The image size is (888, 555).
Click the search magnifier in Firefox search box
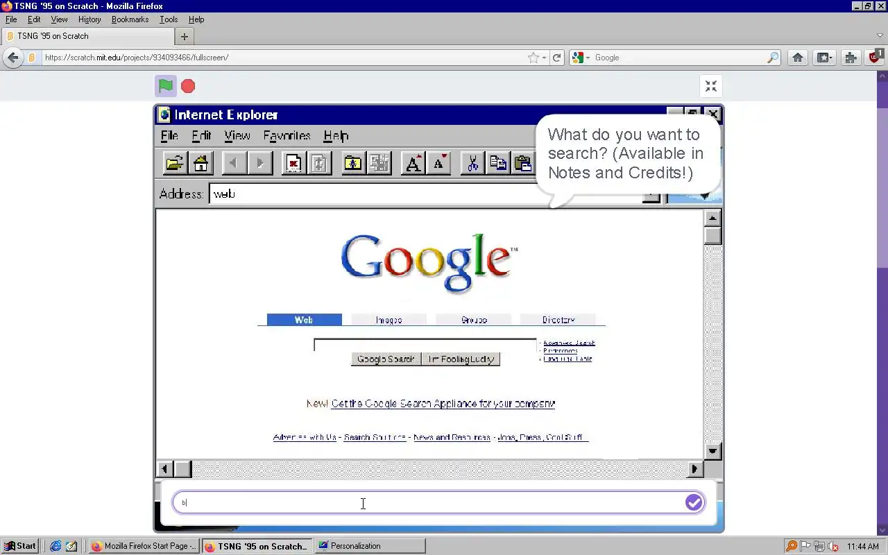pos(773,58)
